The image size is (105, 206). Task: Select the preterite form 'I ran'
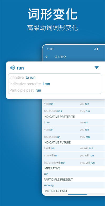tap(46, 84)
